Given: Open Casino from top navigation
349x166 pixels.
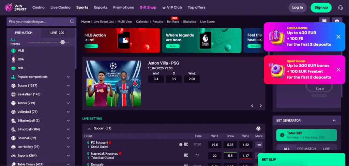Looking at the screenshot, I should 39,8.
